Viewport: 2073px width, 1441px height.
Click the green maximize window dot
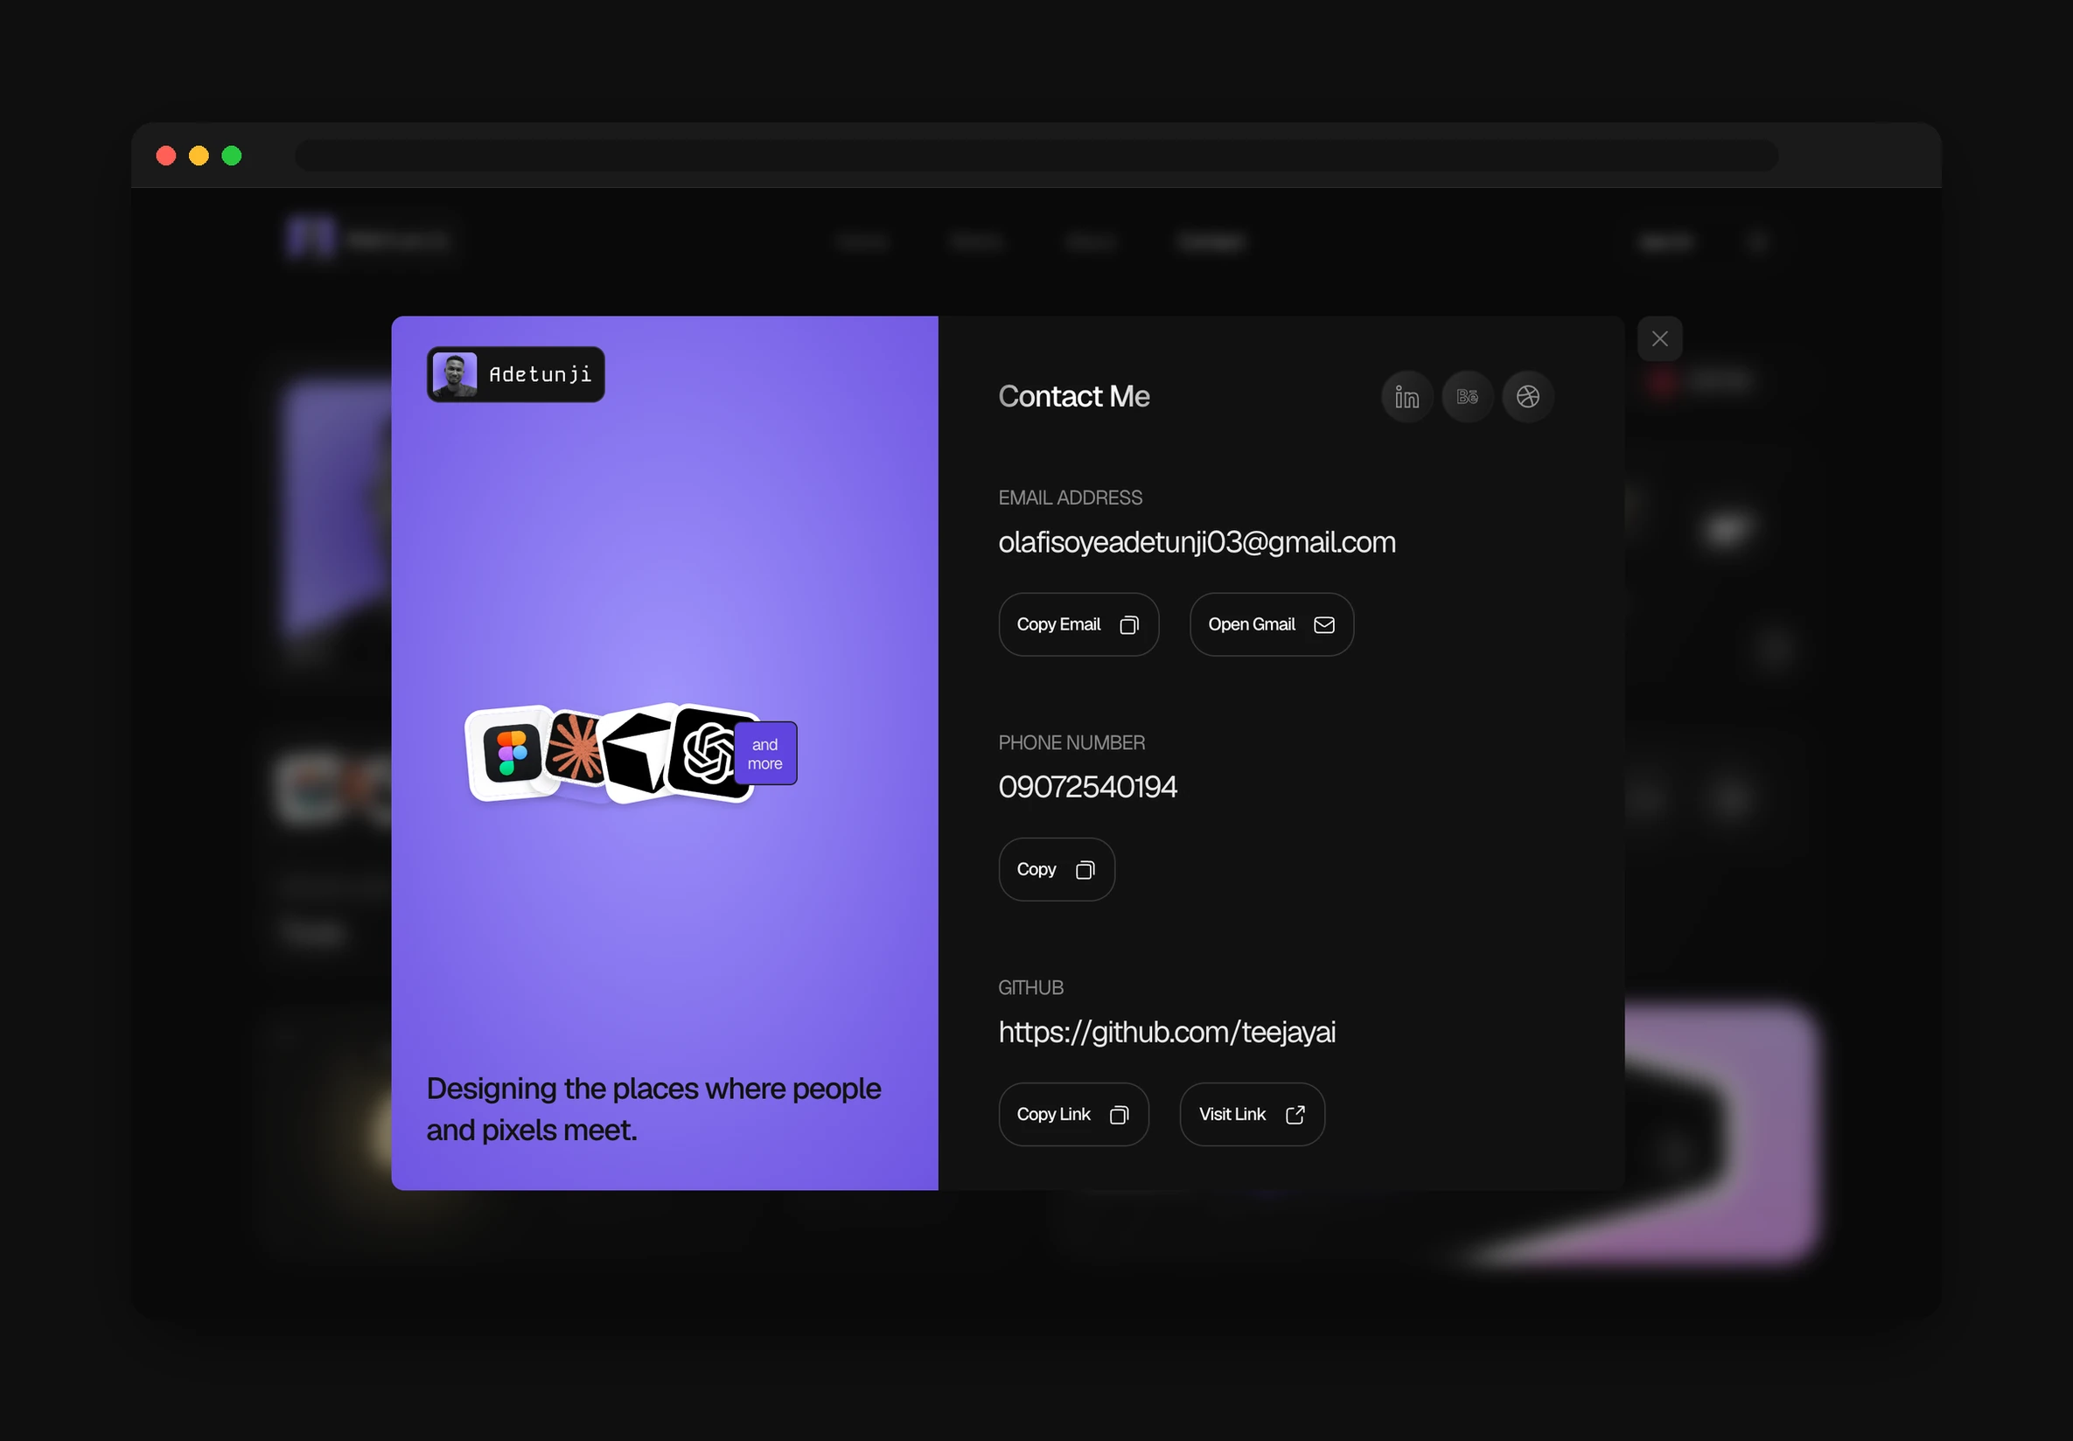232,155
